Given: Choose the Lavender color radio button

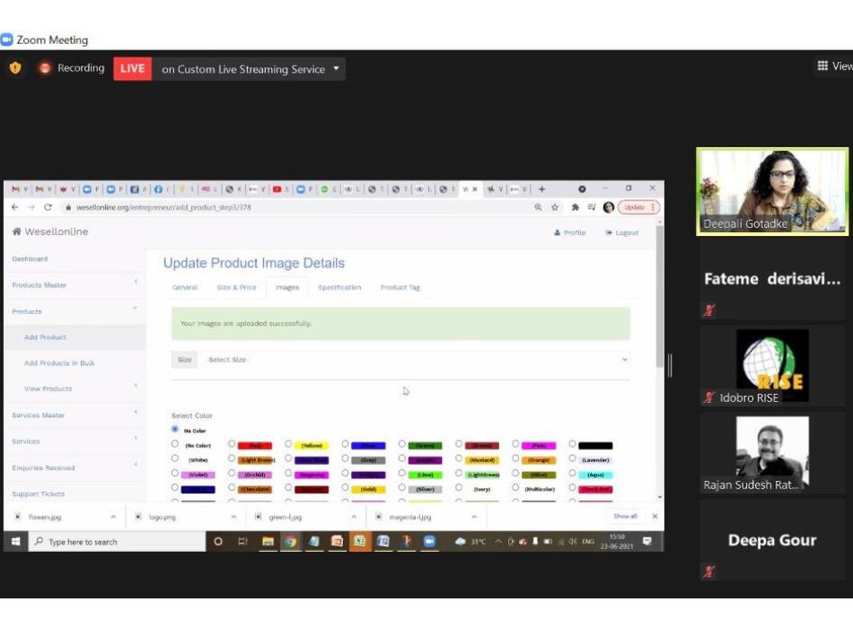Looking at the screenshot, I should click(x=572, y=459).
